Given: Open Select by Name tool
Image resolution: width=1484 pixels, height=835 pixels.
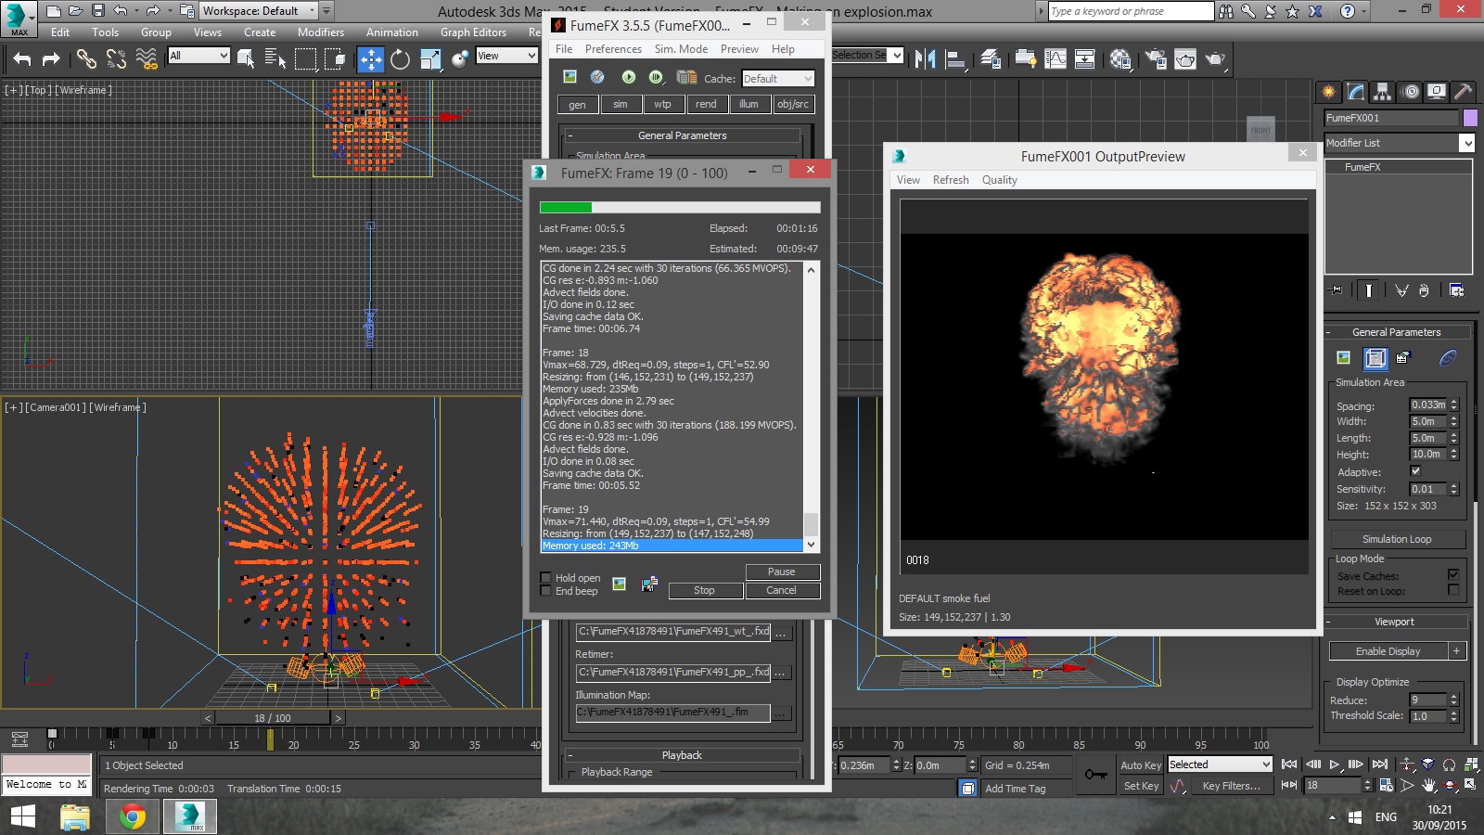Looking at the screenshot, I should [x=275, y=59].
